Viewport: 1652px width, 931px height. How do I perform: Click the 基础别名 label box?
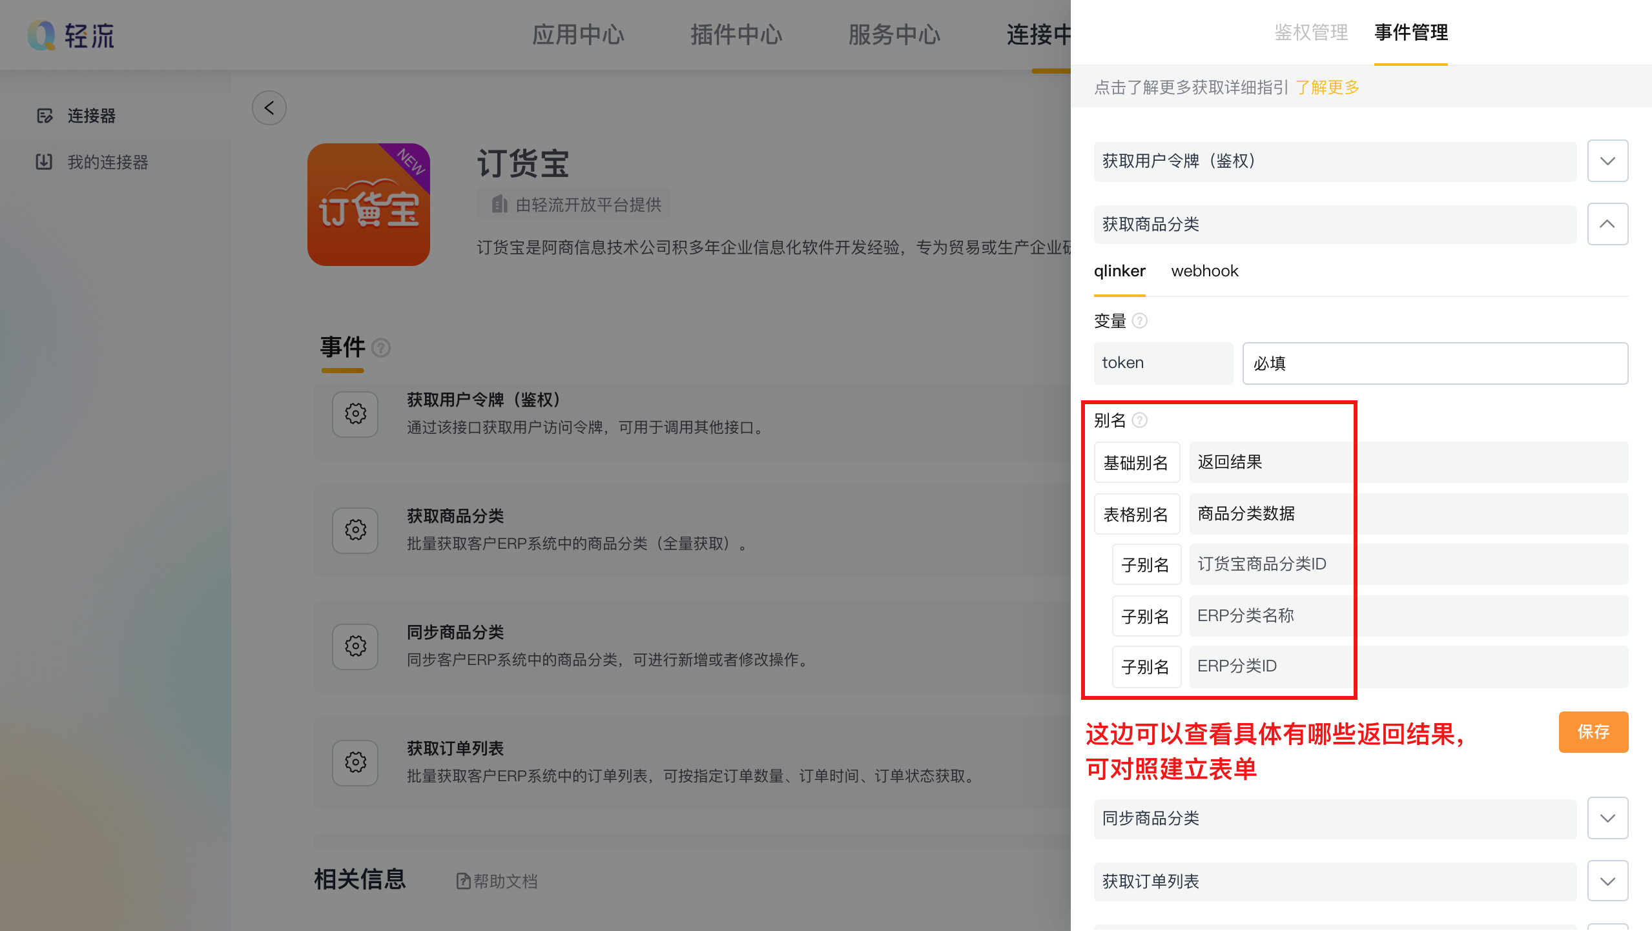[x=1137, y=462]
